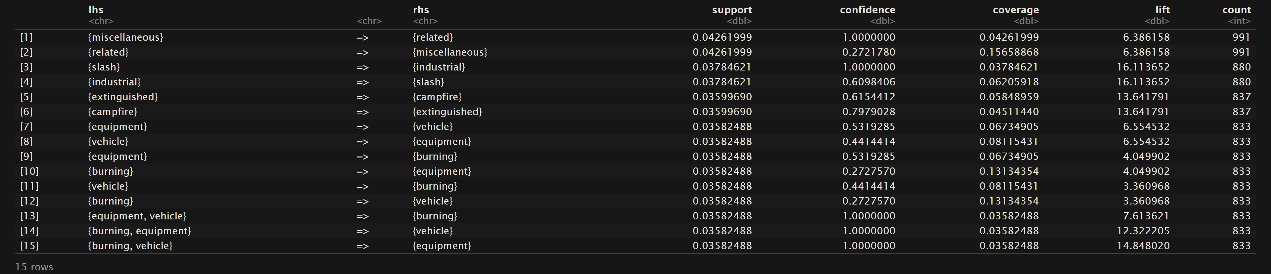Select the "confidence" column header
This screenshot has height=274, width=1271.
coord(868,10)
